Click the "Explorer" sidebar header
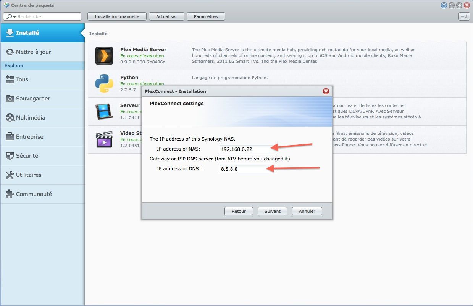Viewport: 473px width, 306px height. click(14, 66)
